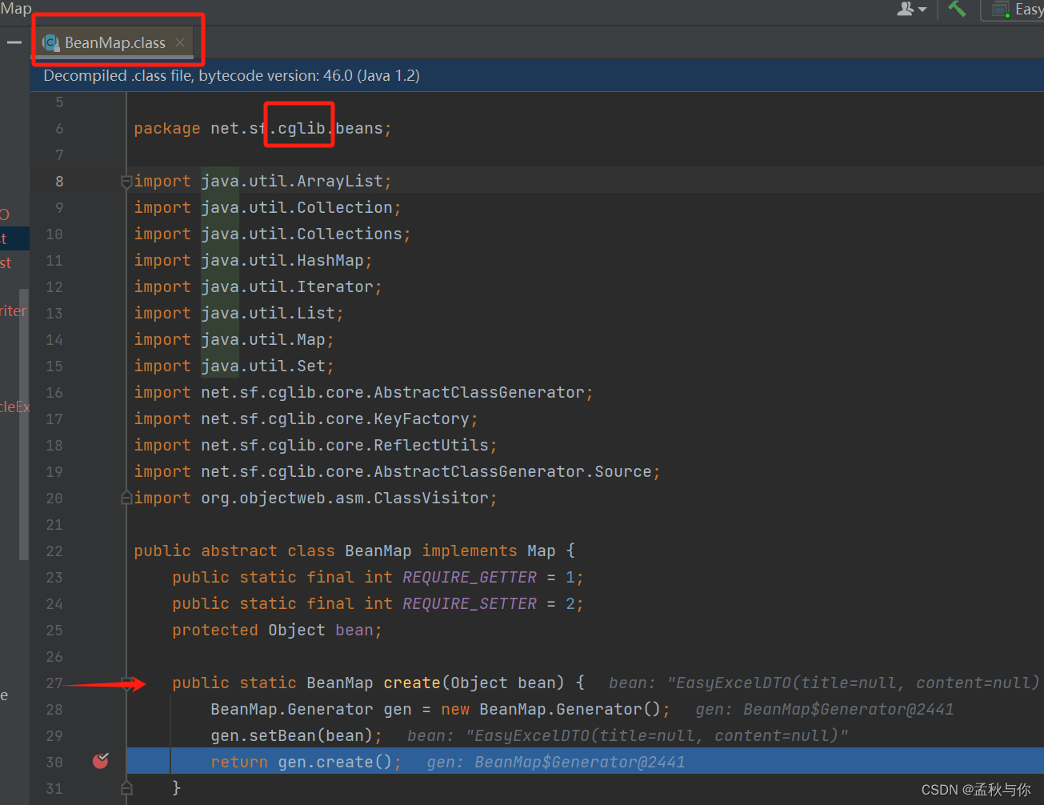Screen dimensions: 1044x805
Task: Click 'KeyFactory' import on line 17
Action: (x=422, y=419)
